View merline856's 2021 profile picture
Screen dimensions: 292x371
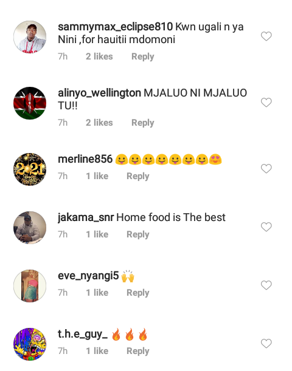click(x=30, y=169)
